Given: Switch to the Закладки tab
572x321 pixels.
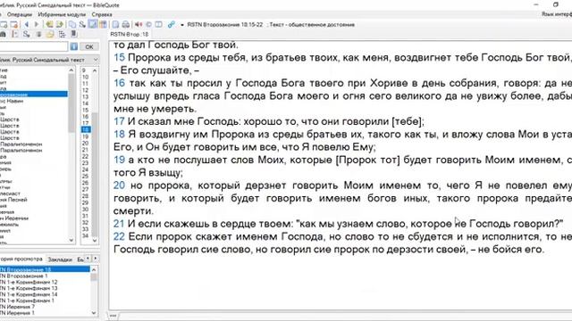Looking at the screenshot, I should tap(60, 259).
